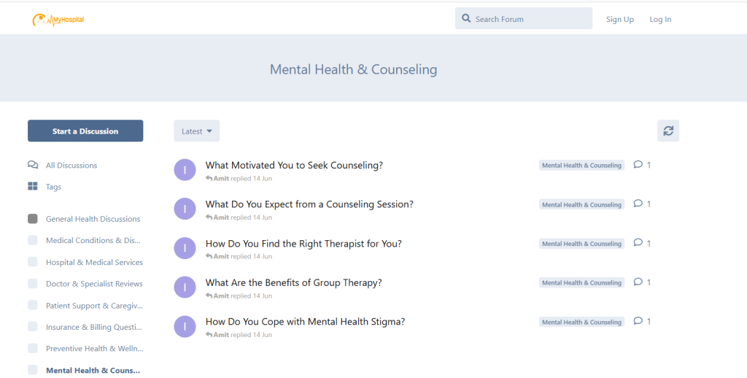Image resolution: width=747 pixels, height=378 pixels.
Task: Open the Latest sort dropdown
Action: (196, 131)
